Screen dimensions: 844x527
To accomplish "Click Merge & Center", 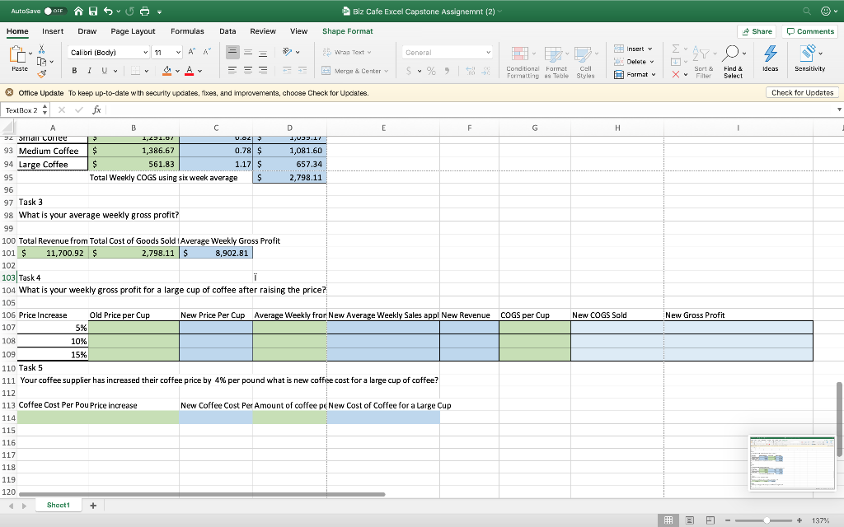I will click(x=354, y=71).
